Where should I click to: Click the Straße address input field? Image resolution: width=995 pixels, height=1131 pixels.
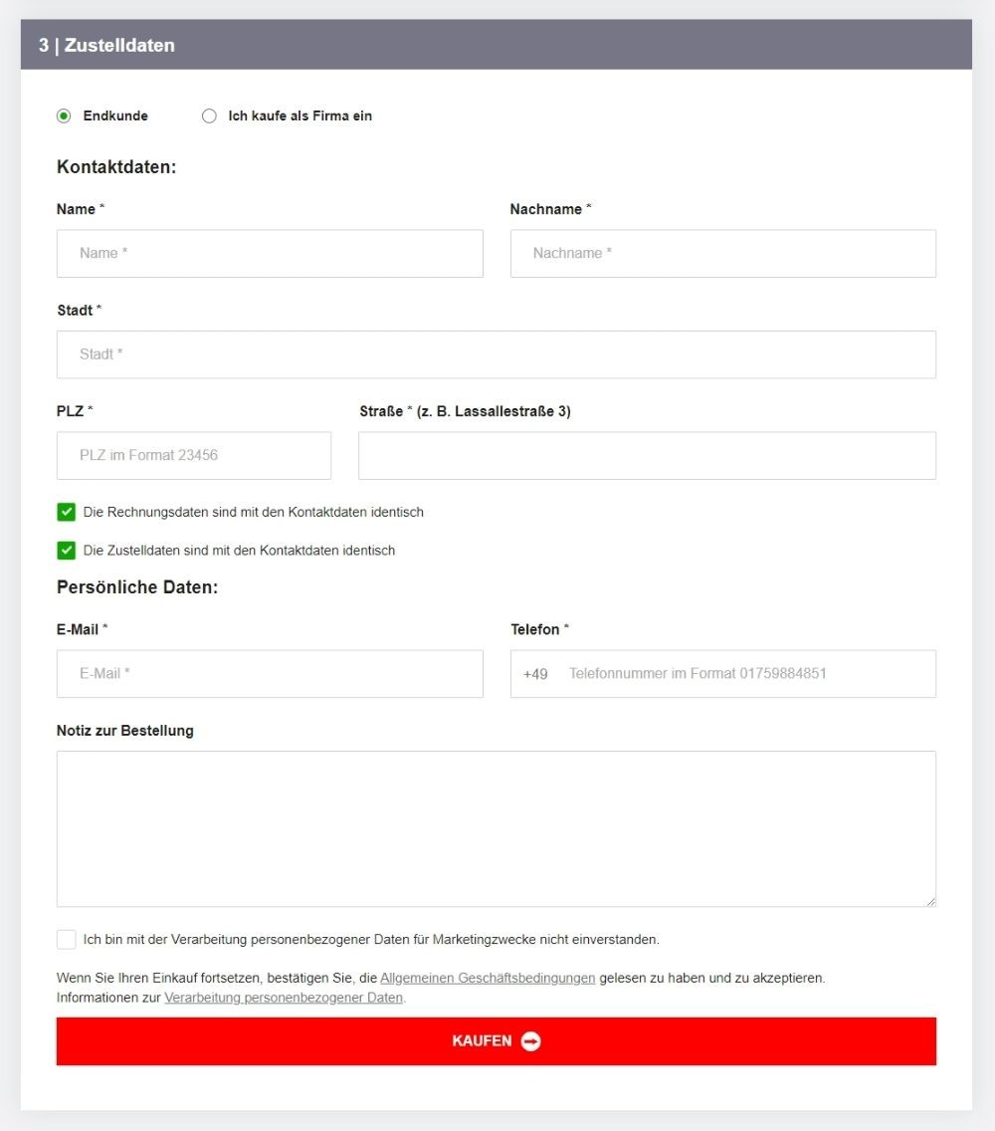pos(647,455)
